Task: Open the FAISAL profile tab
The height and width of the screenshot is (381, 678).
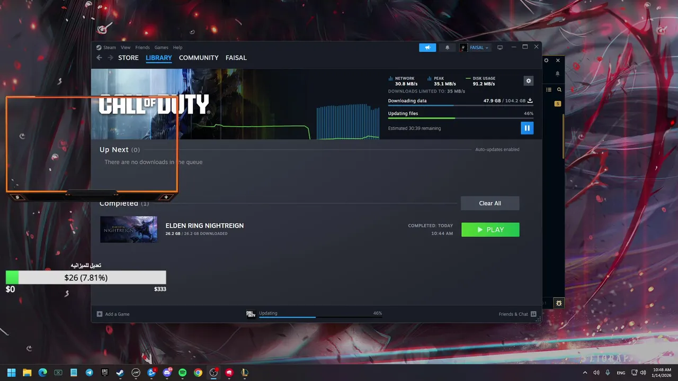Action: tap(236, 58)
